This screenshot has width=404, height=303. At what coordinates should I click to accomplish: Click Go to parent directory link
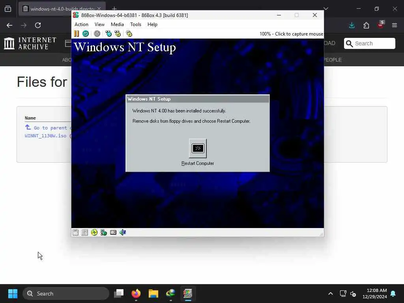48,127
